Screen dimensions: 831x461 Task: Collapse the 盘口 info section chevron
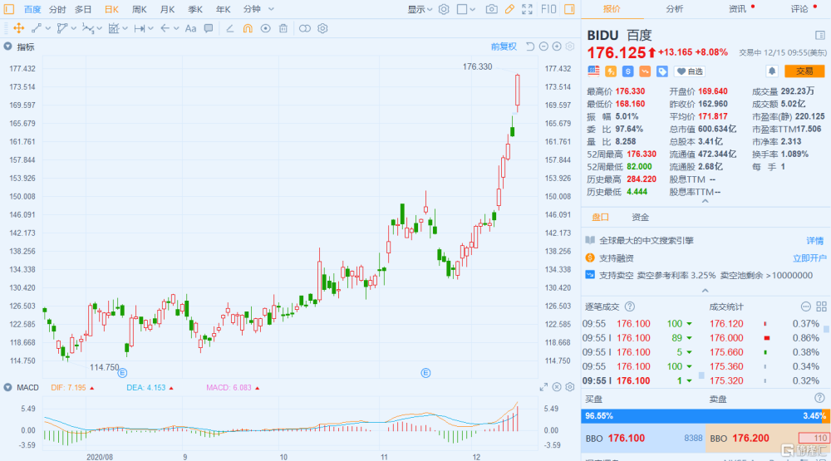click(705, 291)
